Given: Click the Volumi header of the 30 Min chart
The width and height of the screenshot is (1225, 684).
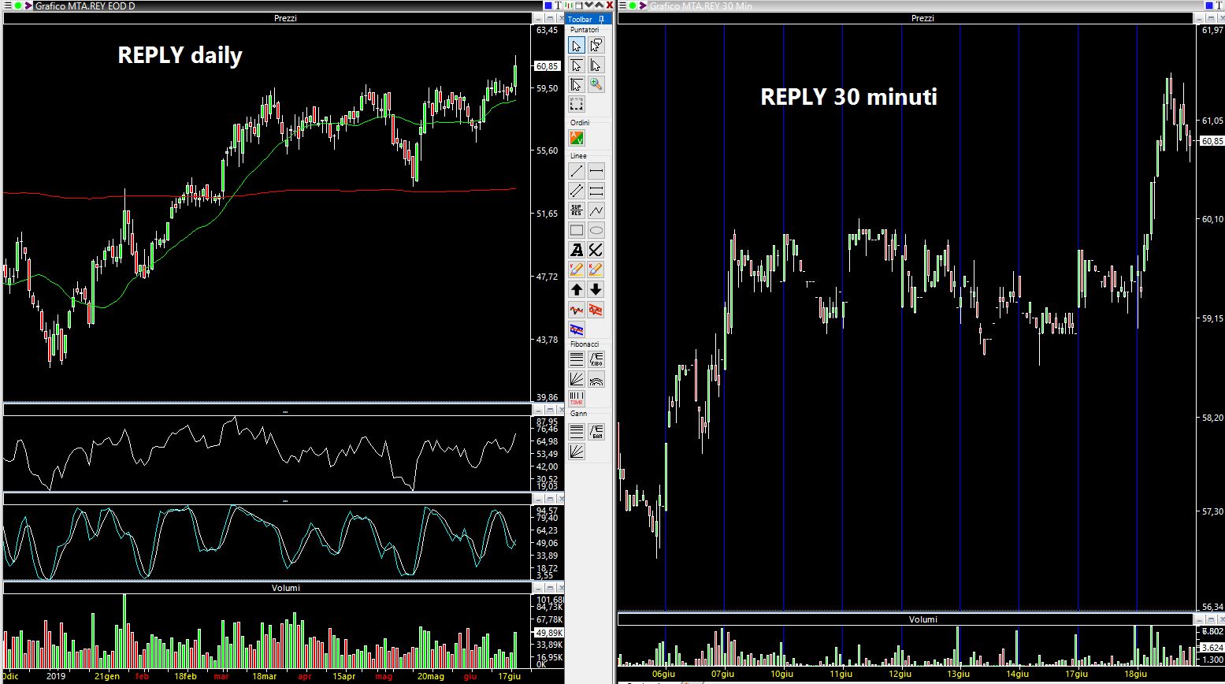Looking at the screenshot, I should tap(922, 619).
